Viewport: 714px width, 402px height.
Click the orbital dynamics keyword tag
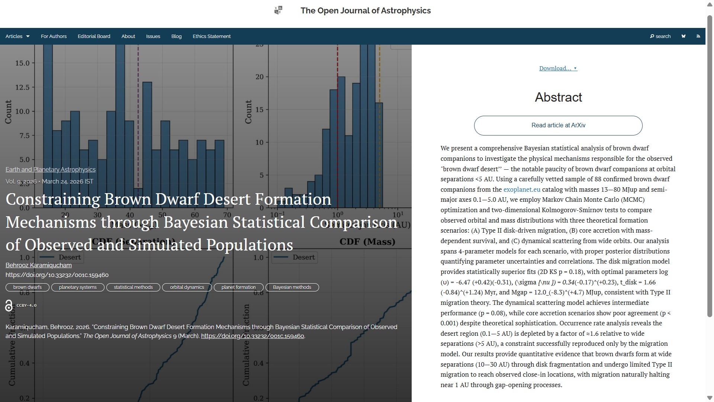[x=187, y=287]
